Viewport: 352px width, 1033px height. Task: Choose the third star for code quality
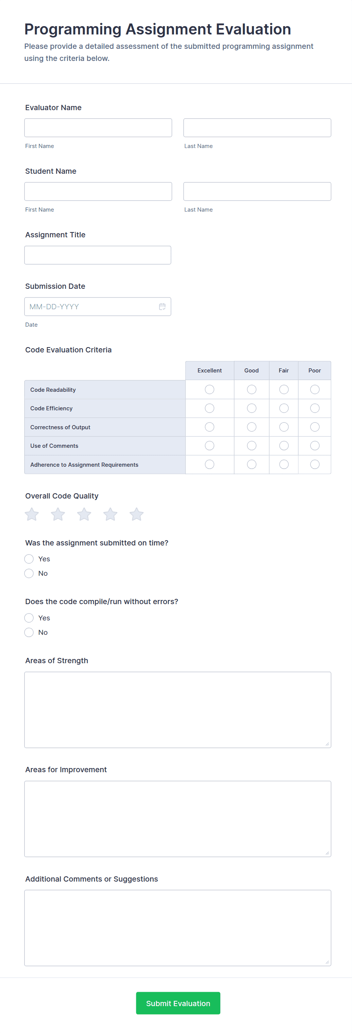point(84,514)
